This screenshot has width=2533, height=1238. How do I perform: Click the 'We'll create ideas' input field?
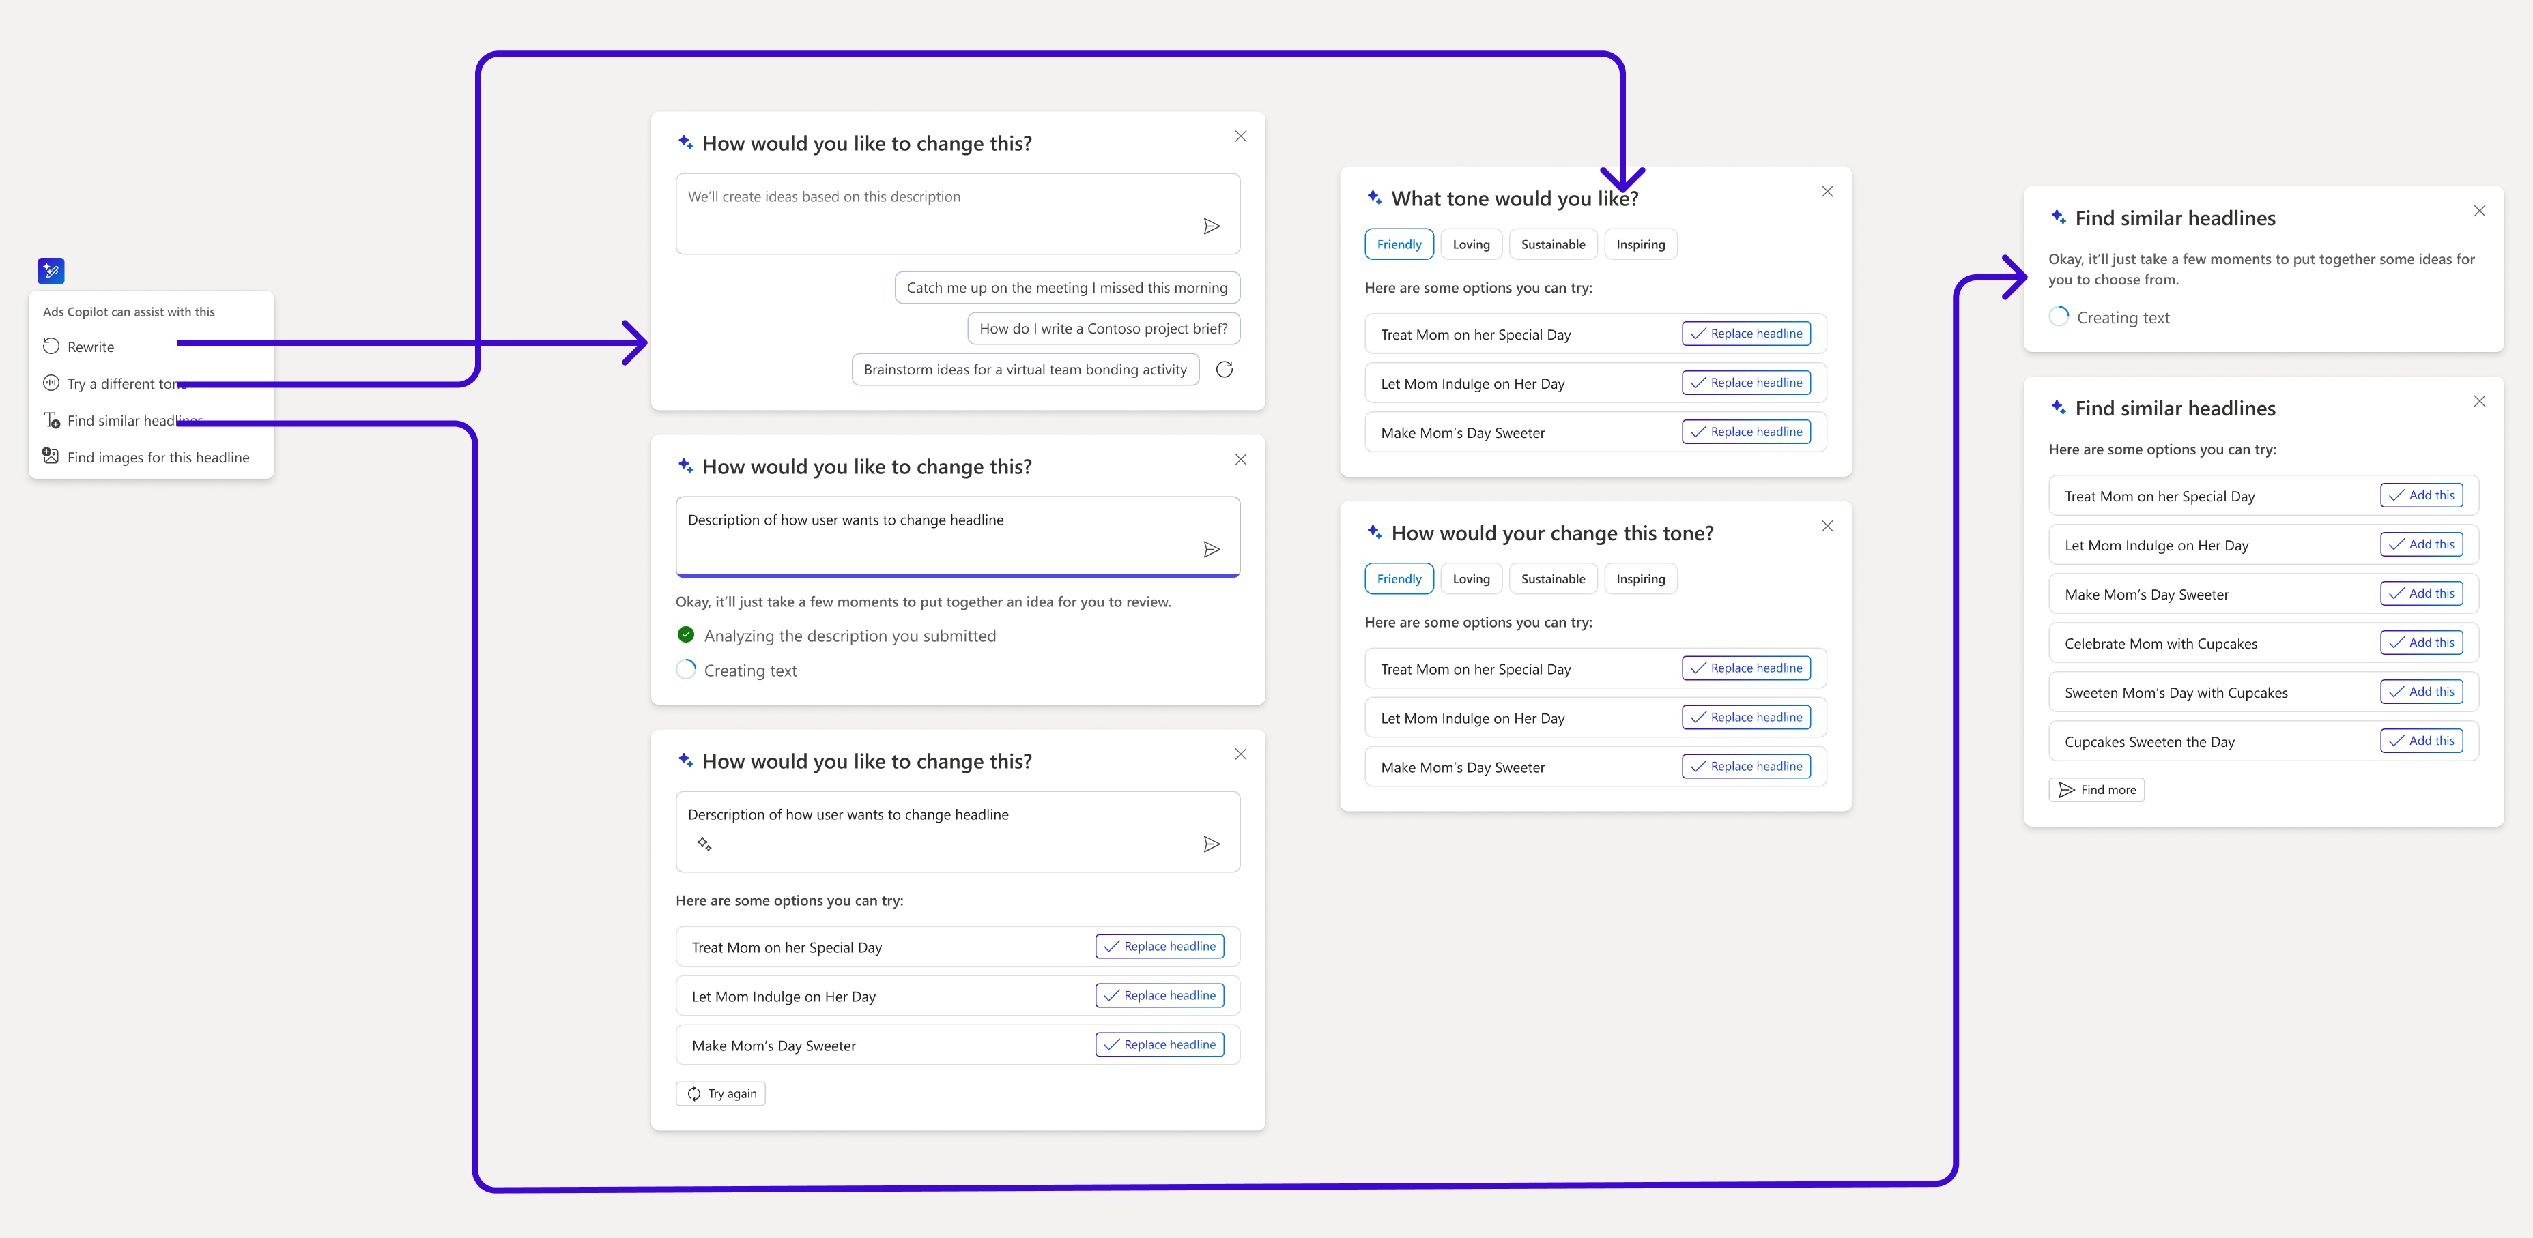[958, 213]
